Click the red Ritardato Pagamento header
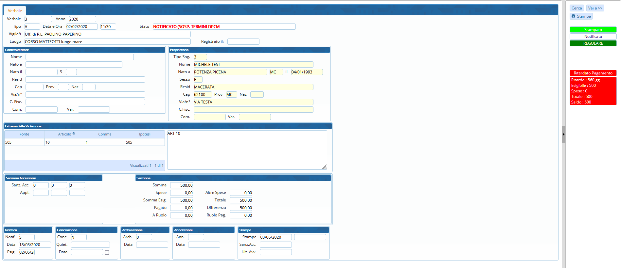 pyautogui.click(x=593, y=73)
